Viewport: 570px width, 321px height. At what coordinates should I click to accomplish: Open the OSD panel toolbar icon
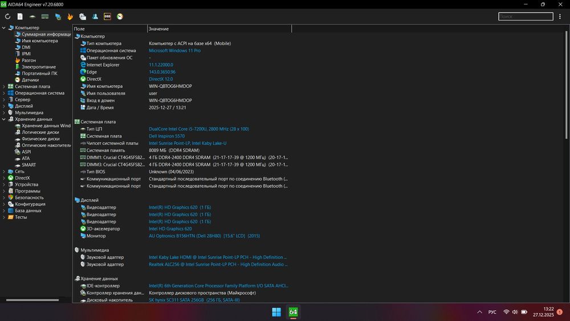(x=107, y=17)
